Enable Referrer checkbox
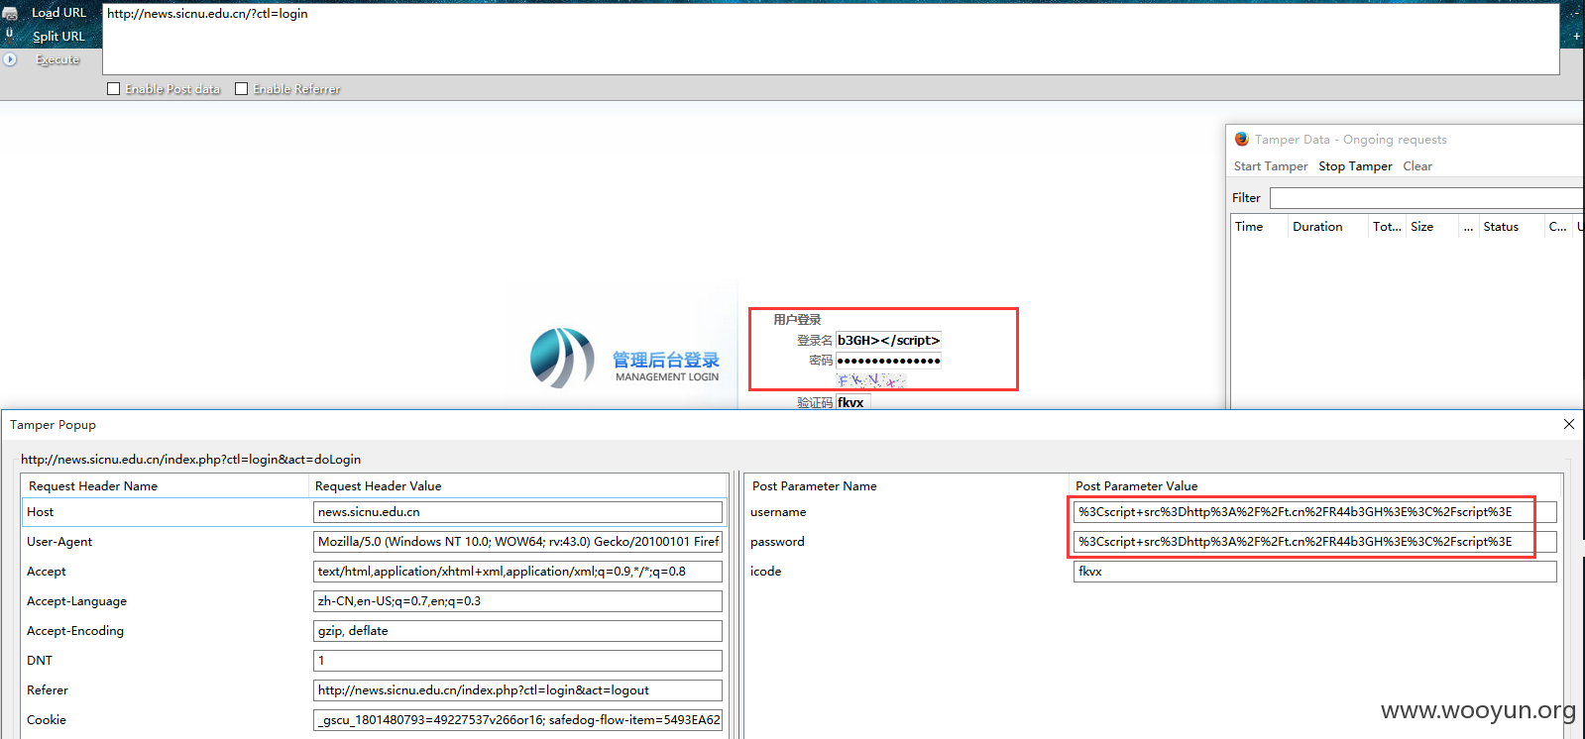 coord(241,89)
